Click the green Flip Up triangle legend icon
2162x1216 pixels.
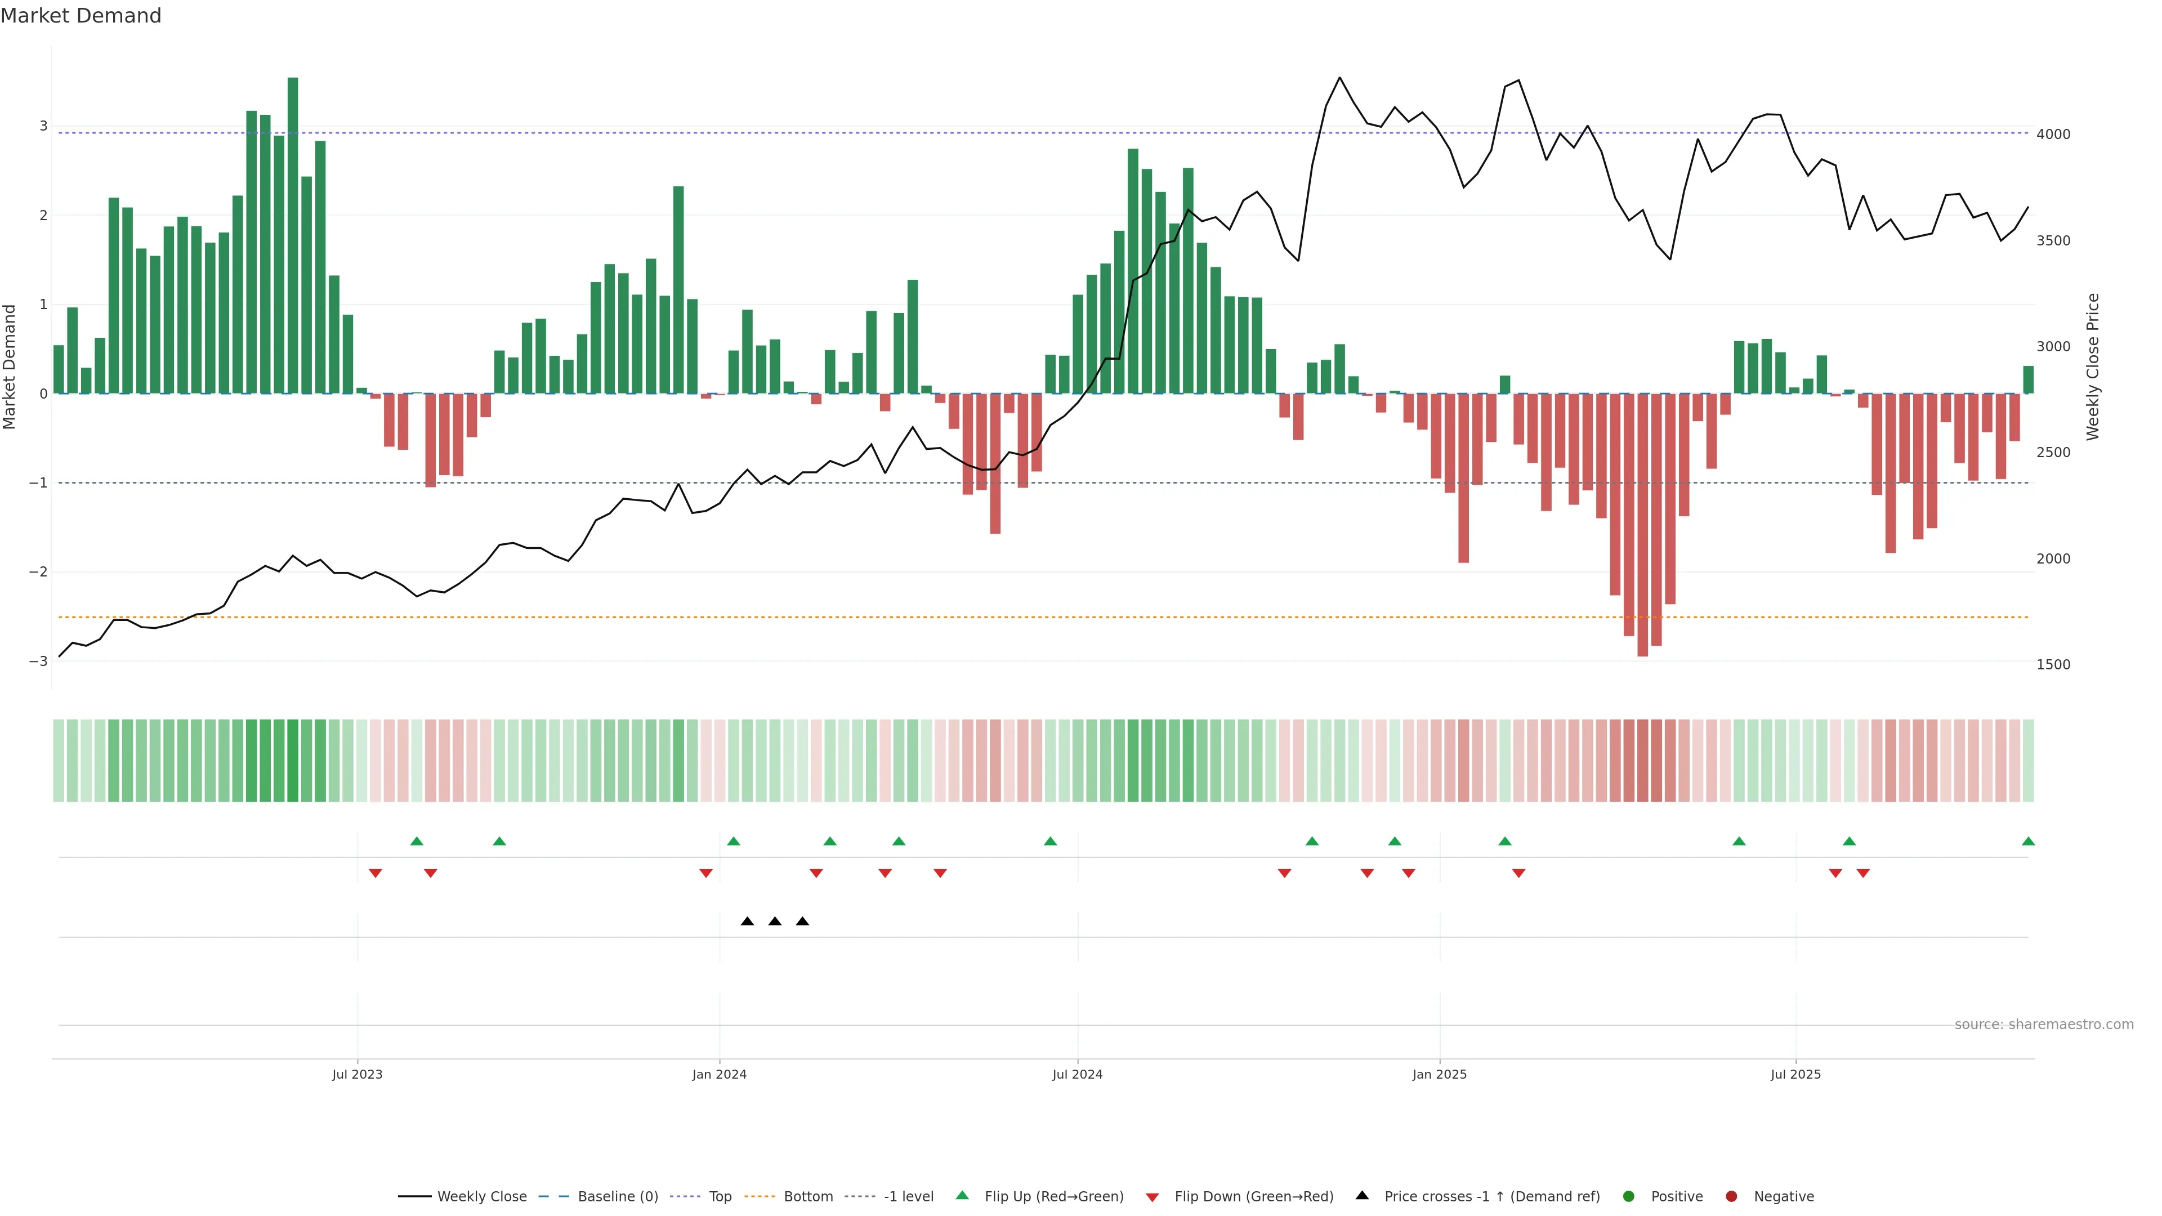pos(962,1195)
